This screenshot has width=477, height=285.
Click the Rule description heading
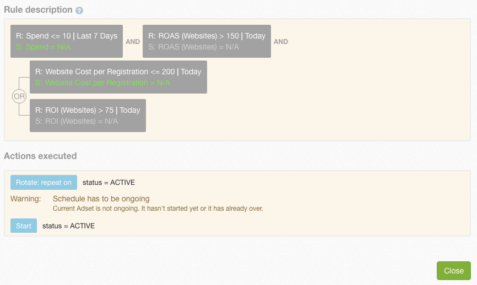tap(39, 10)
